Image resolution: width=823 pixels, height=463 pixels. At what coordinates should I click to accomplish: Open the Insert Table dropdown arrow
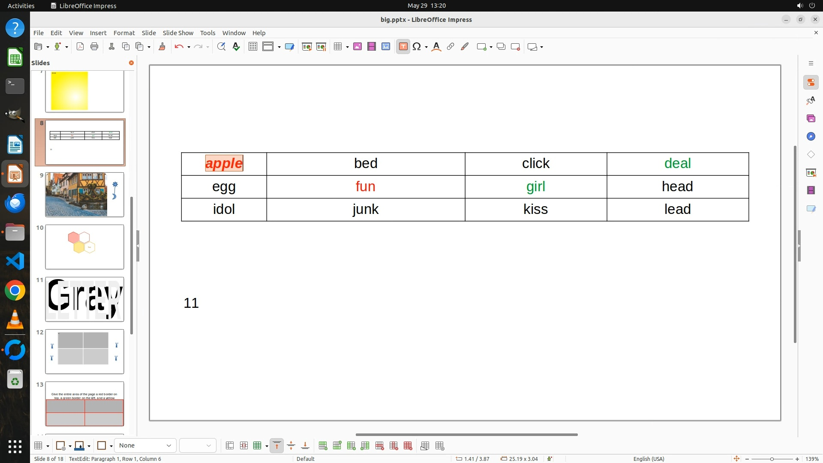(x=347, y=47)
